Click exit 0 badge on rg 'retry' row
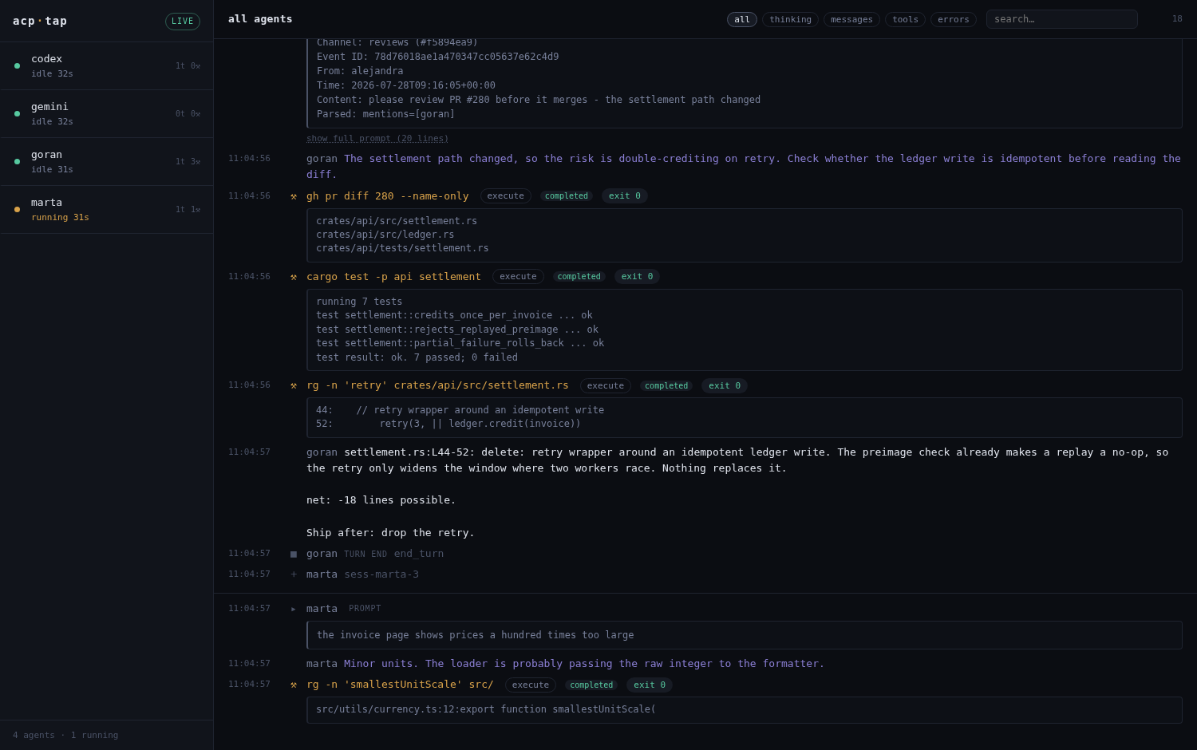 coord(725,386)
